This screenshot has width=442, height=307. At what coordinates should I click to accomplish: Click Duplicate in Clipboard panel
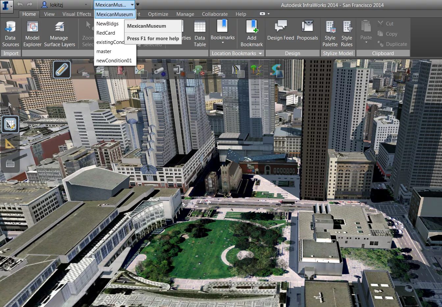coord(392,44)
